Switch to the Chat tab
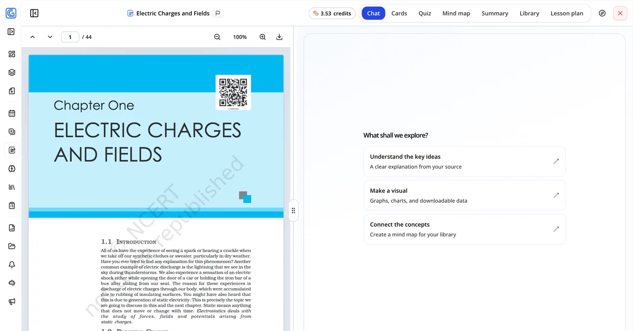The image size is (633, 331). [x=374, y=13]
